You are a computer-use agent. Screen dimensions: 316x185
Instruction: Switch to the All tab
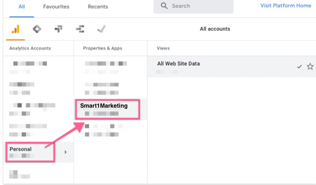[22, 7]
